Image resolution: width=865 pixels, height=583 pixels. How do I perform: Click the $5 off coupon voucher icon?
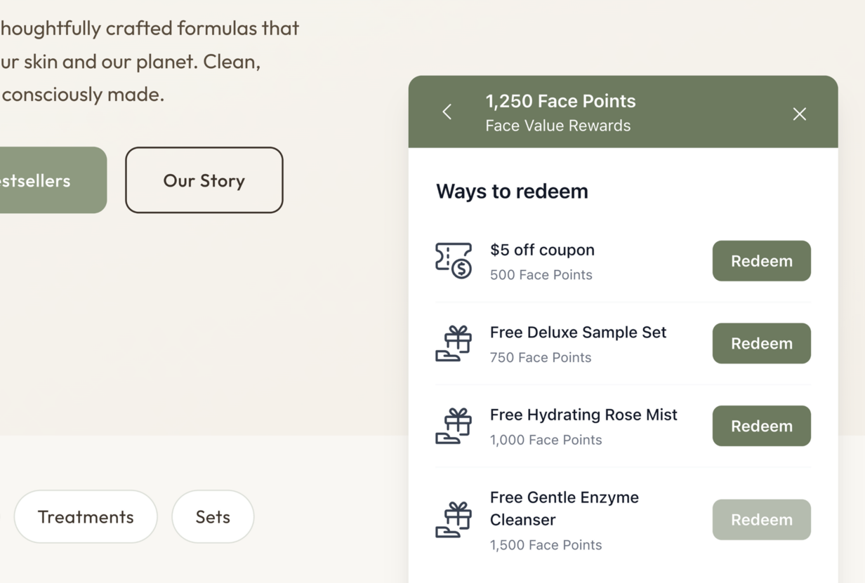[x=454, y=260]
